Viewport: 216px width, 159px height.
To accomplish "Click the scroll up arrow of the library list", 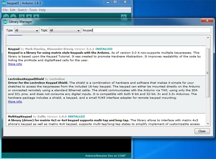I will (208, 38).
